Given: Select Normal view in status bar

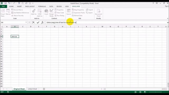Looking at the screenshot, I should click(x=135, y=92).
